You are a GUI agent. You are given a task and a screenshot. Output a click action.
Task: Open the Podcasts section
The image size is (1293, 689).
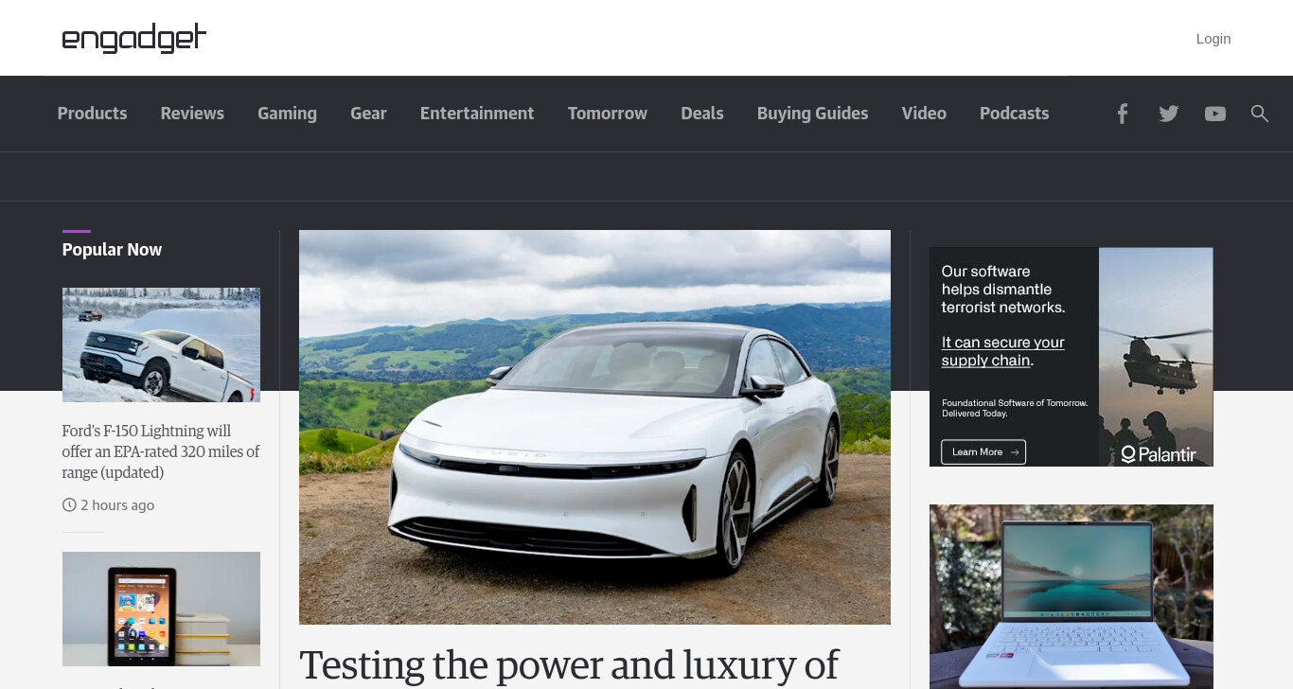pos(1014,114)
